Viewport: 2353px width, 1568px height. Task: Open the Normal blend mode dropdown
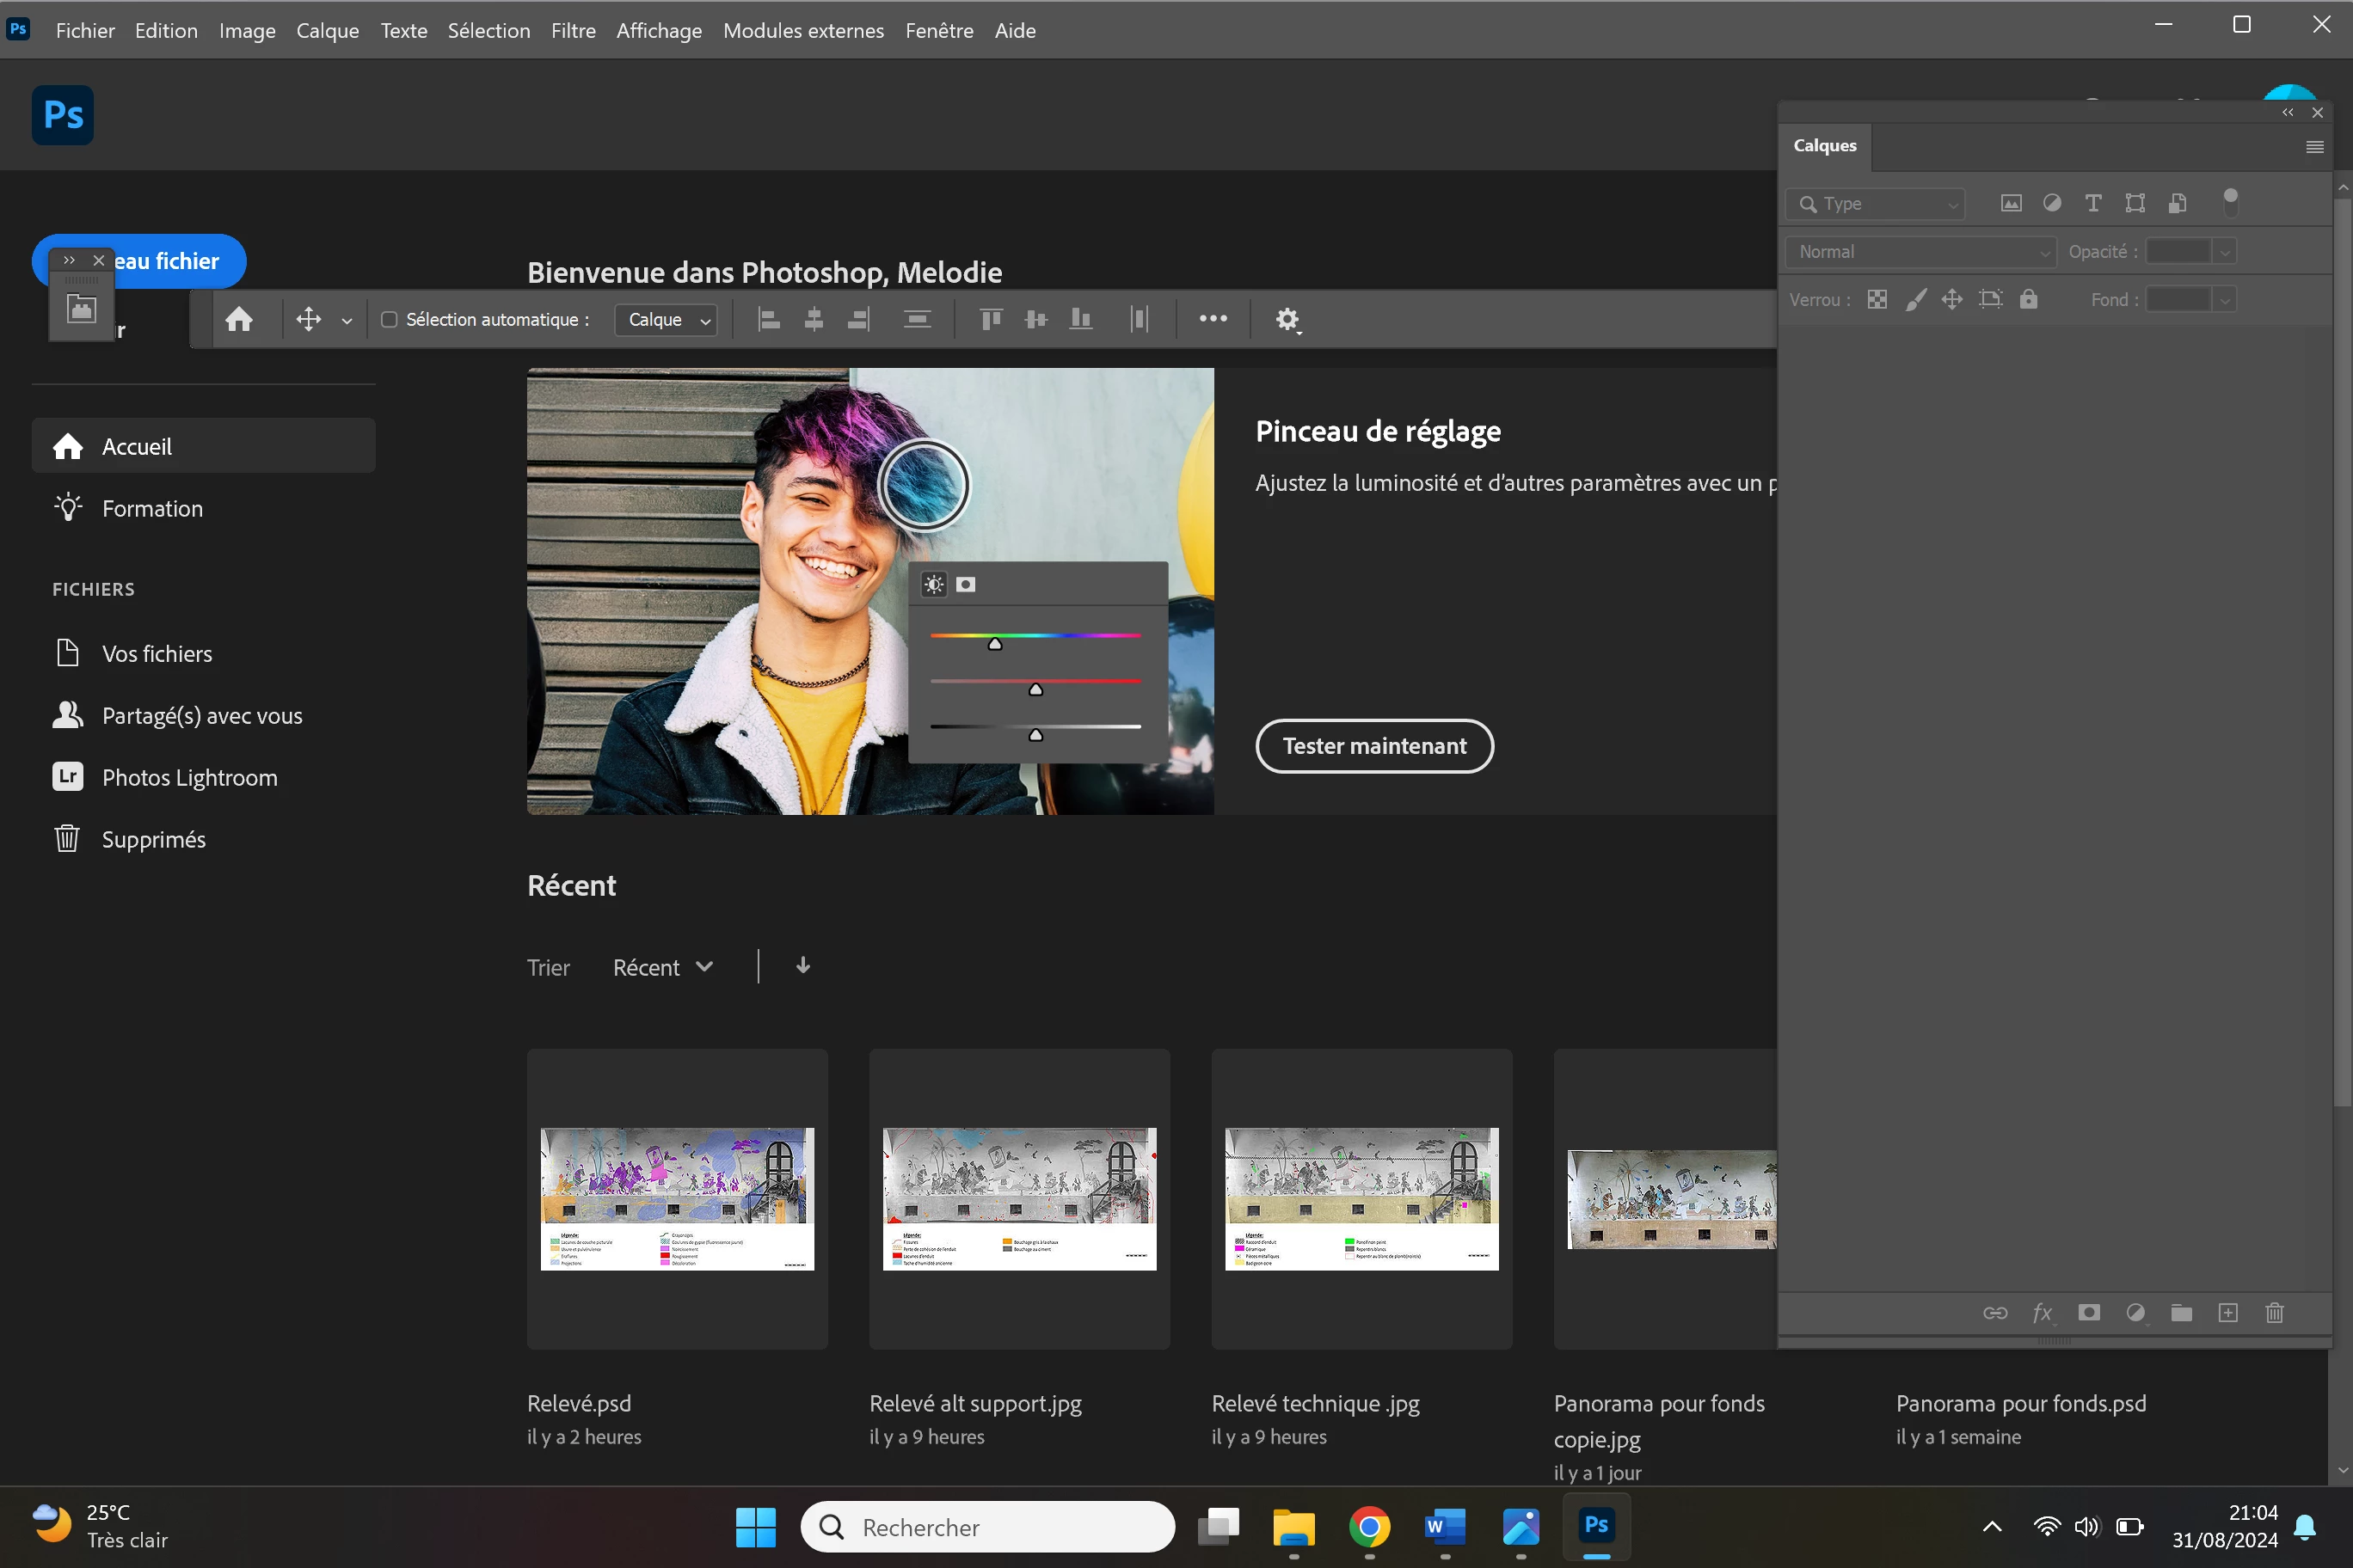(1920, 252)
